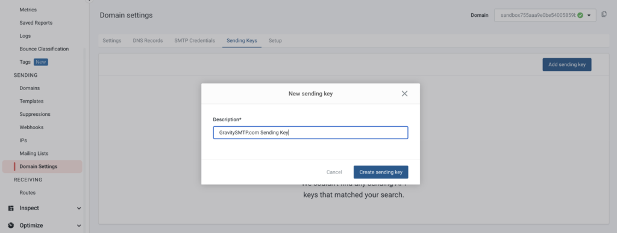This screenshot has width=617, height=233.
Task: Click the SENDING section heading
Action: 25,75
